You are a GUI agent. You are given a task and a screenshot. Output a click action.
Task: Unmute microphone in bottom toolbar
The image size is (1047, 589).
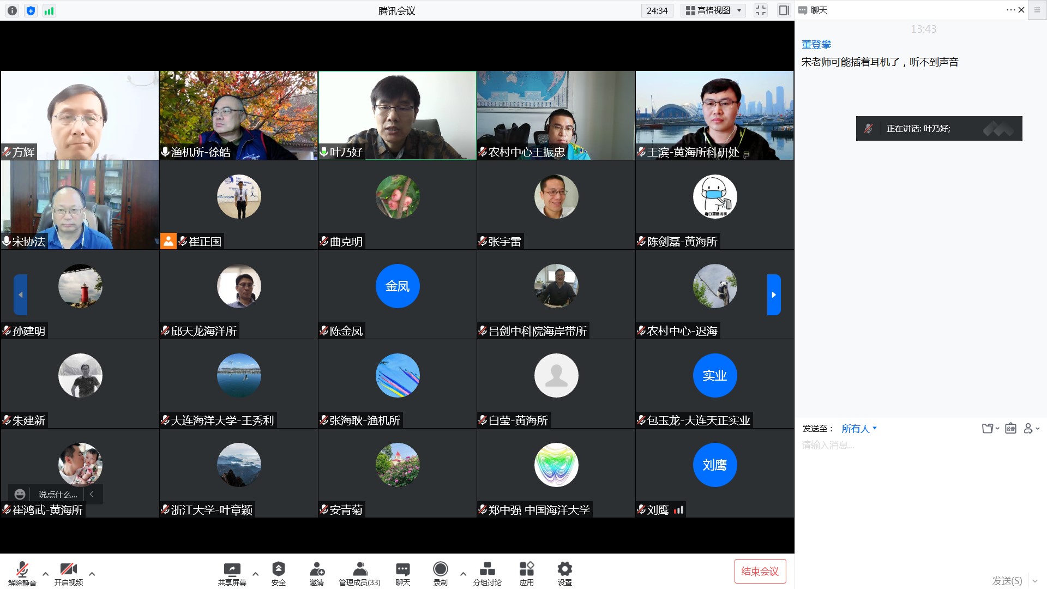pos(22,570)
